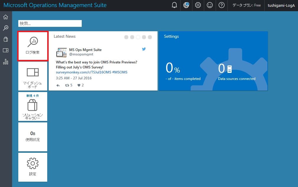The height and width of the screenshot is (187, 298).
Task: Click the #MSOMS hashtag link
Action: [120, 72]
